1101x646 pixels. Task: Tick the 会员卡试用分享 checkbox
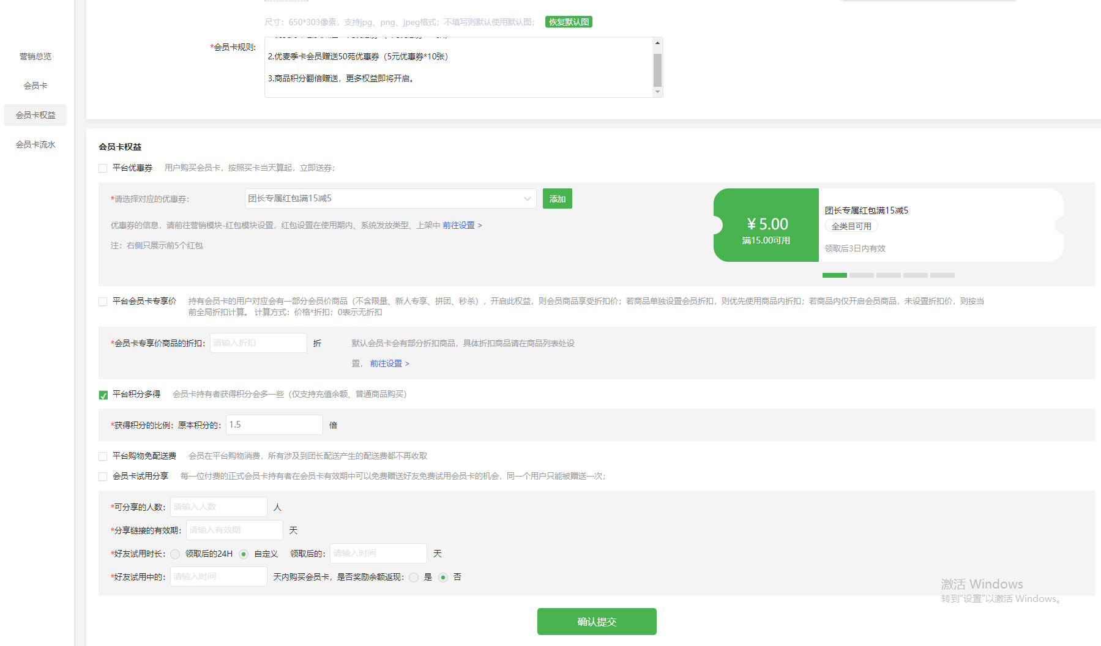[103, 477]
